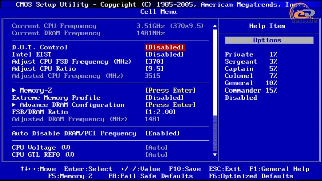Click the Cell Menu title
Screen dimensions: 322x181
point(158,12)
